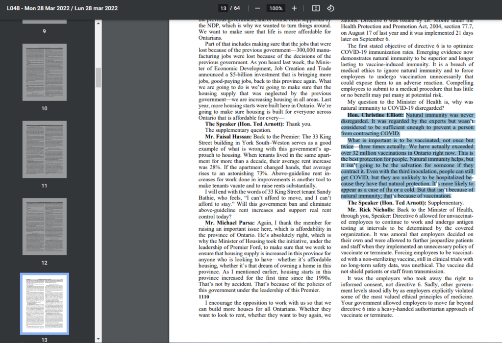
Task: Click the '1110' time marker in the text
Action: coord(203,296)
